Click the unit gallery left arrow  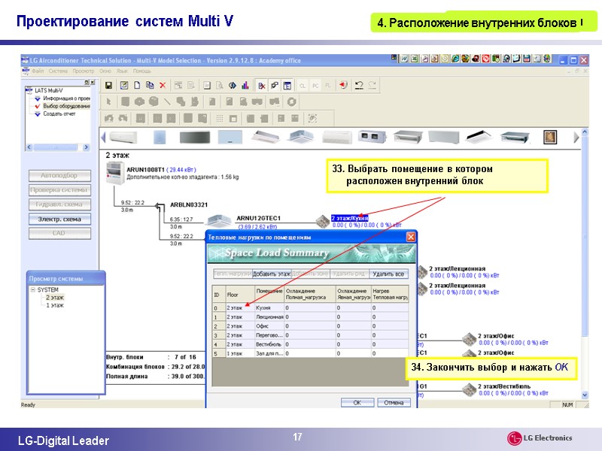(103, 137)
